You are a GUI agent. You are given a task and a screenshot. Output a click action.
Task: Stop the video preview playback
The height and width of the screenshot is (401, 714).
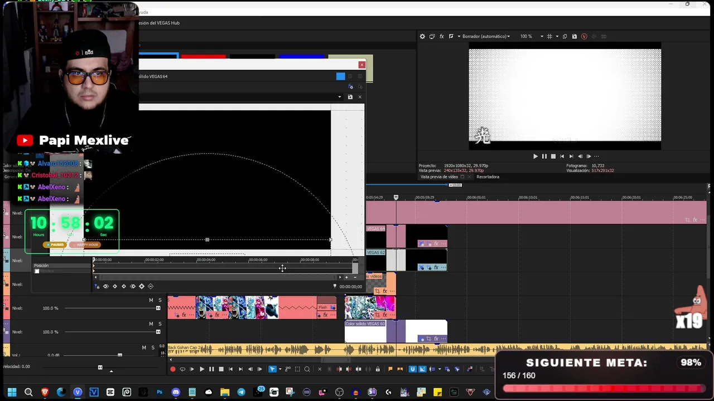[x=553, y=157]
